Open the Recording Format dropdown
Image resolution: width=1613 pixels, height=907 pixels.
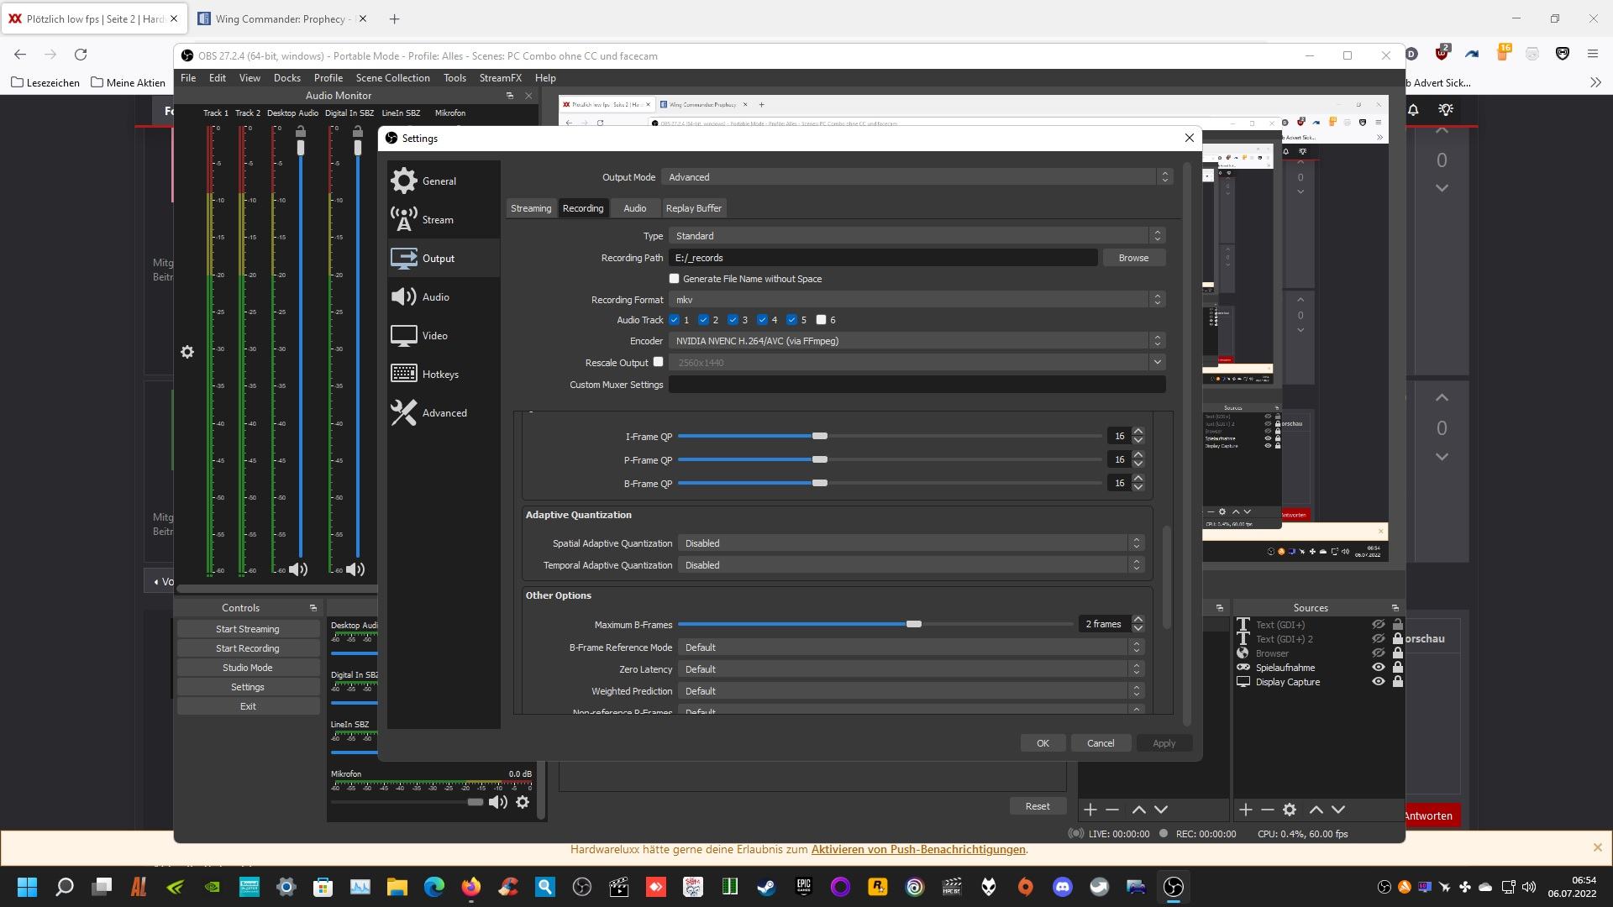[917, 300]
